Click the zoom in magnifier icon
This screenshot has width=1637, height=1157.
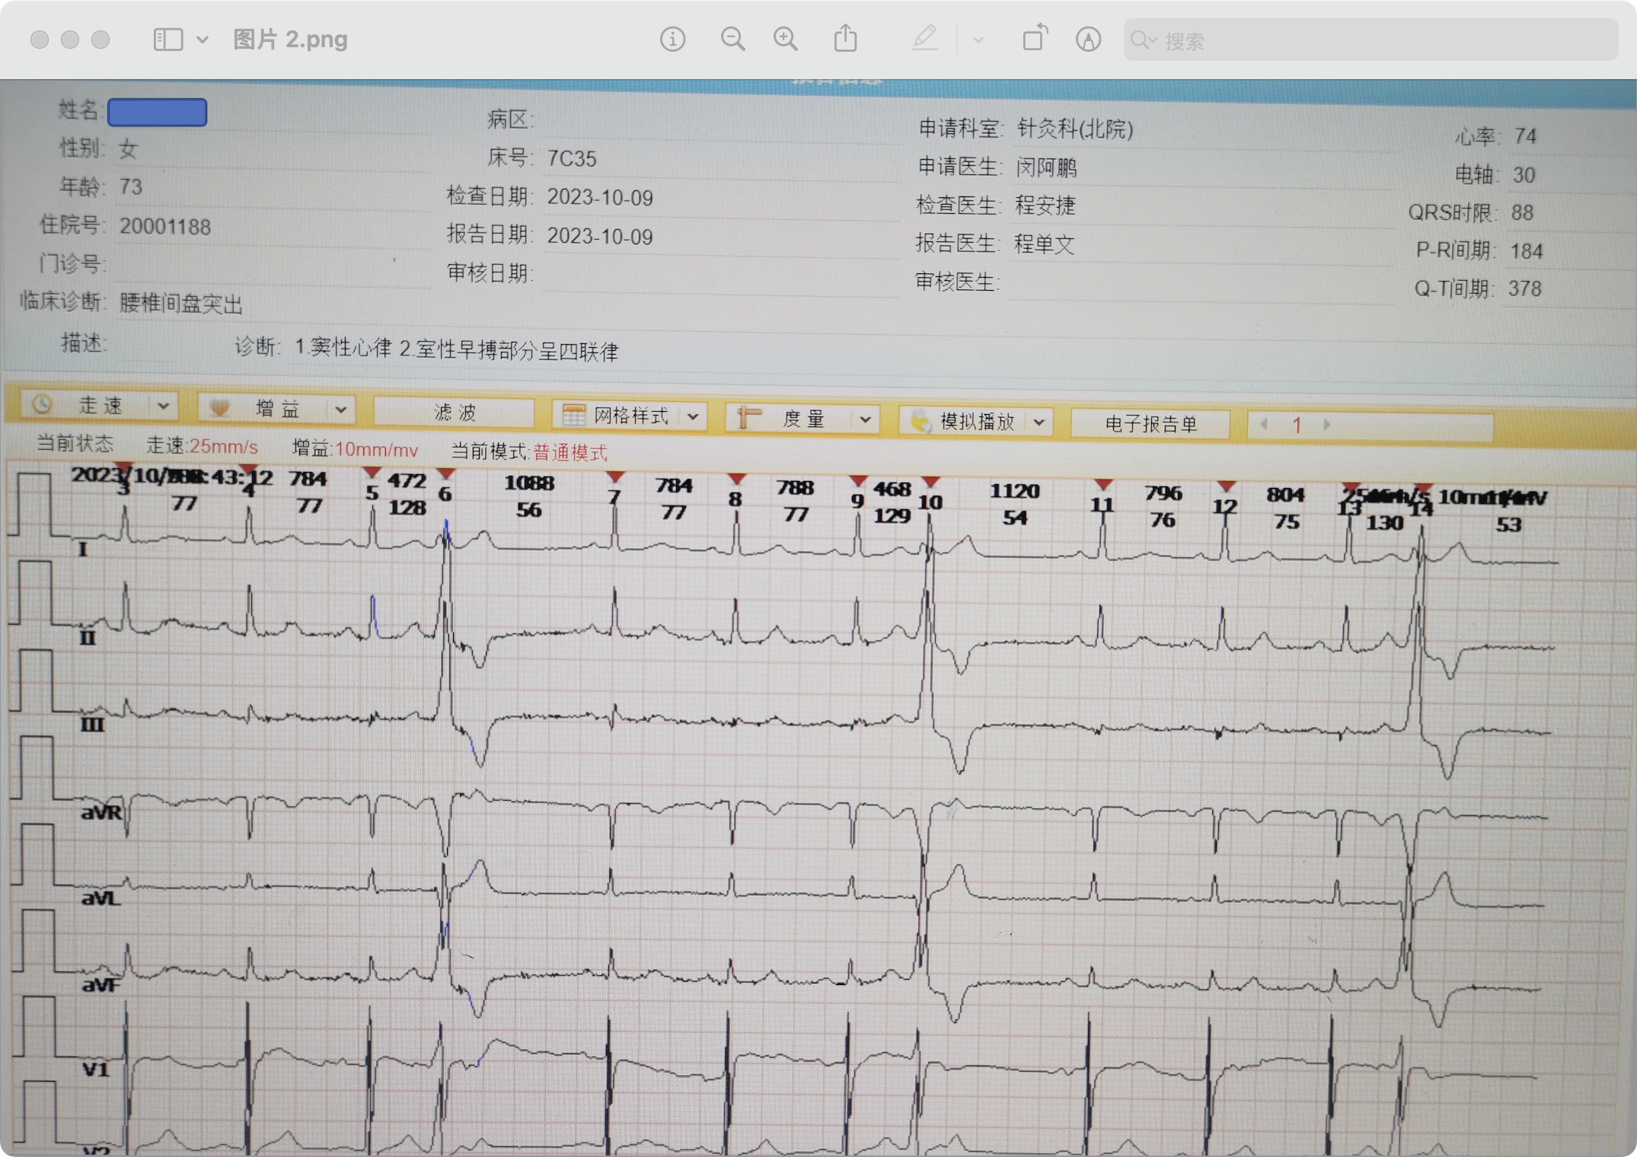[786, 39]
